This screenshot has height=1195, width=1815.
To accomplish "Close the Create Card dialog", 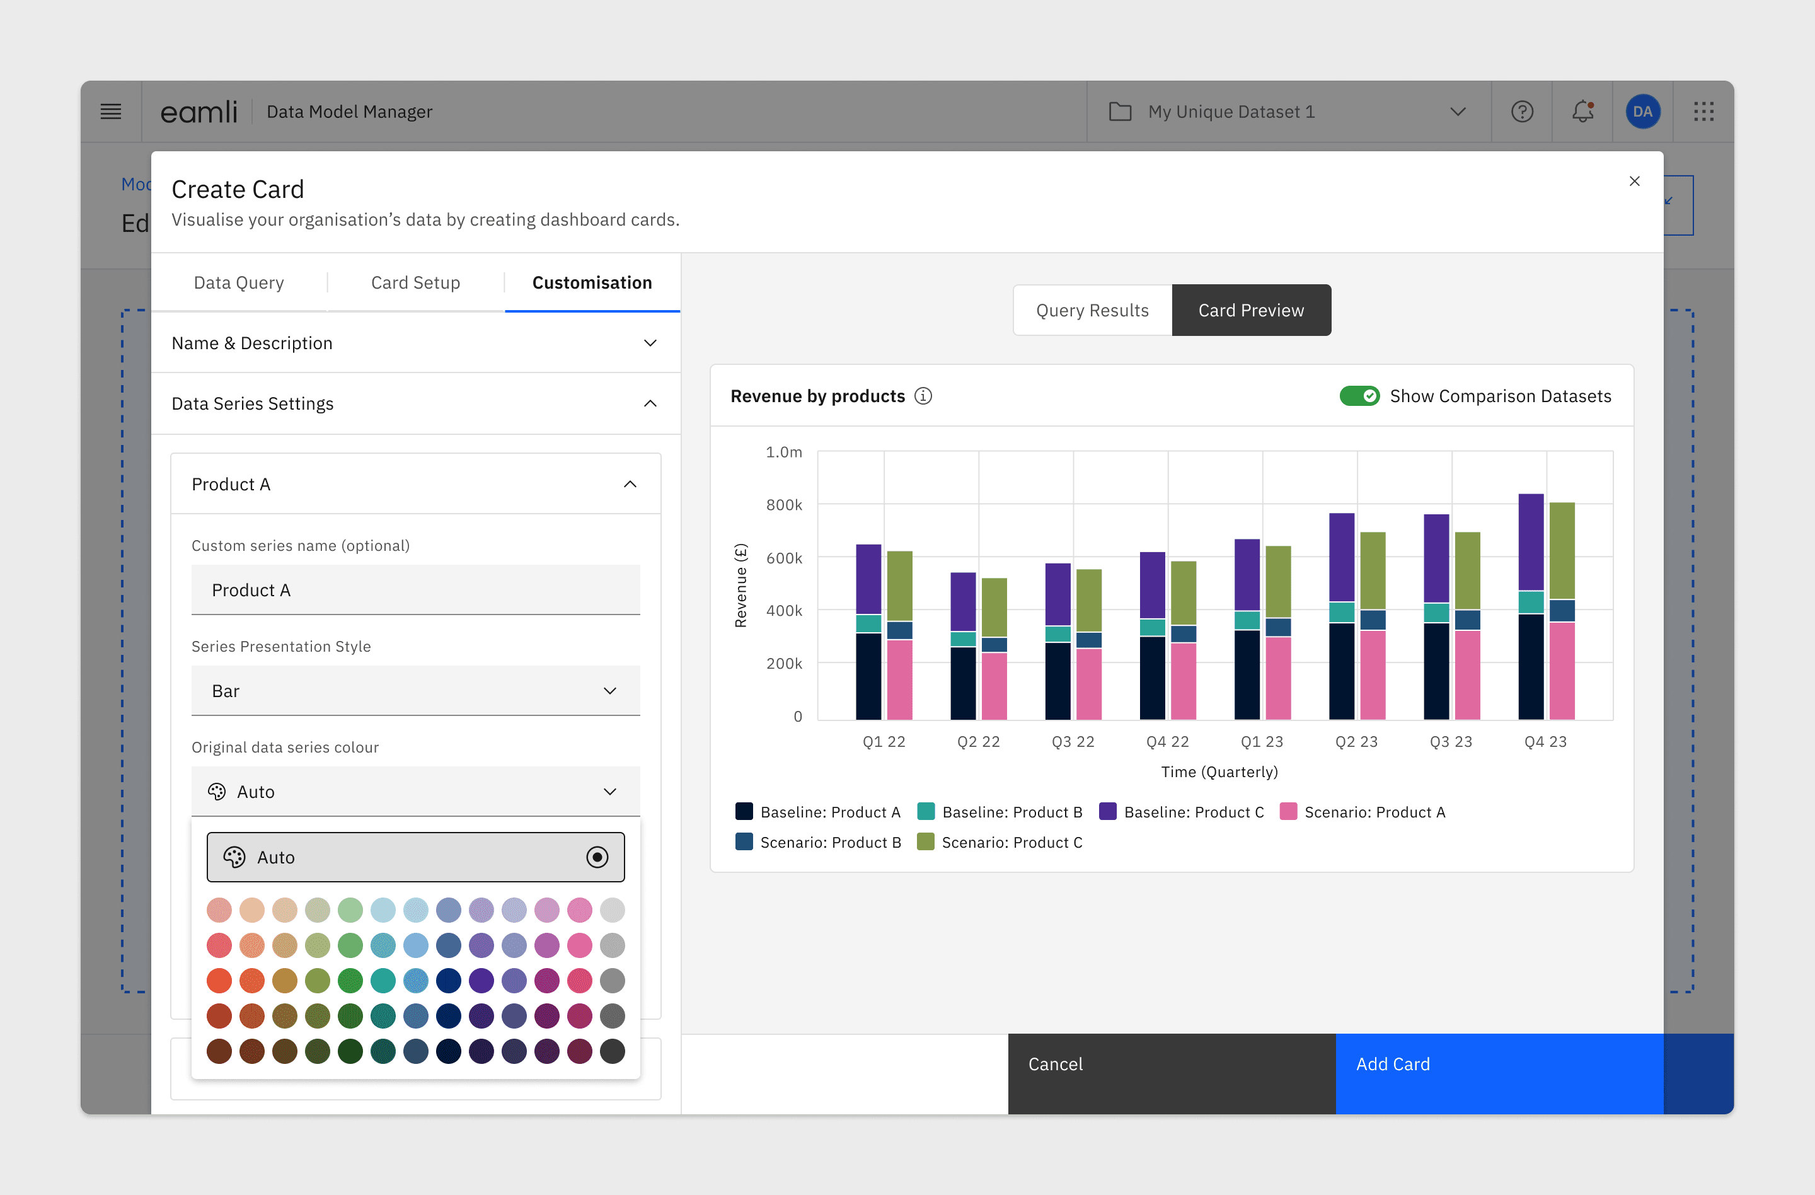I will pyautogui.click(x=1633, y=181).
